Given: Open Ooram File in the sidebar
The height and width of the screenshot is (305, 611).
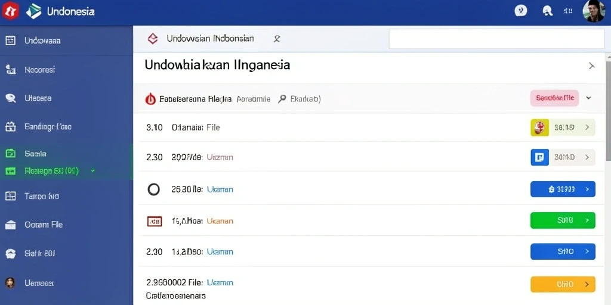Looking at the screenshot, I should (43, 225).
